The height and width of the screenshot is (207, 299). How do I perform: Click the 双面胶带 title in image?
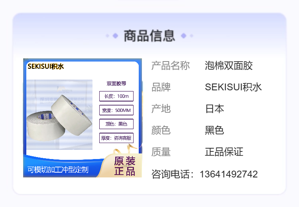(116, 84)
